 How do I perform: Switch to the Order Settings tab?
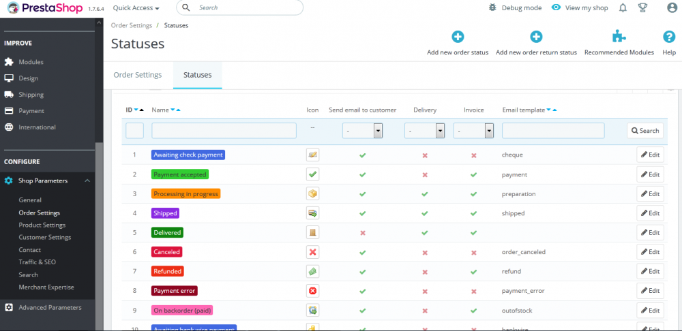click(138, 75)
